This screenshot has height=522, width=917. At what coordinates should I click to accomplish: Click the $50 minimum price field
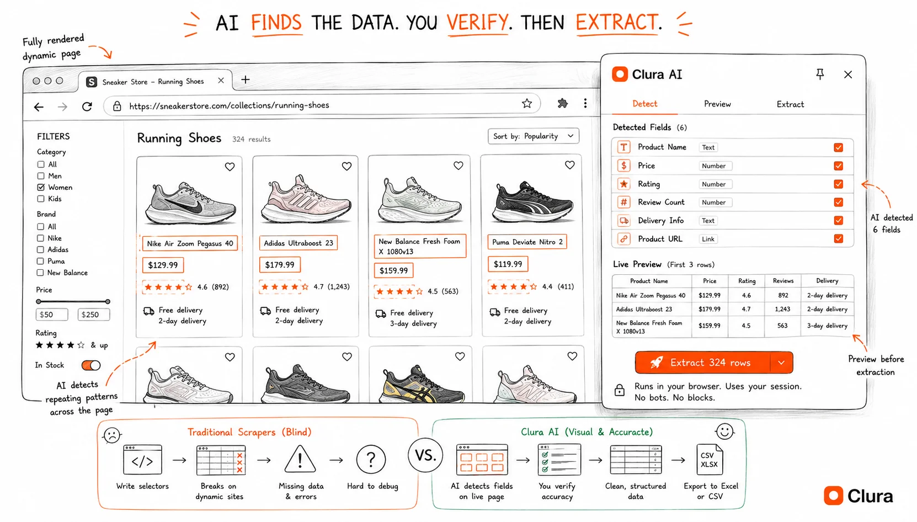click(51, 315)
